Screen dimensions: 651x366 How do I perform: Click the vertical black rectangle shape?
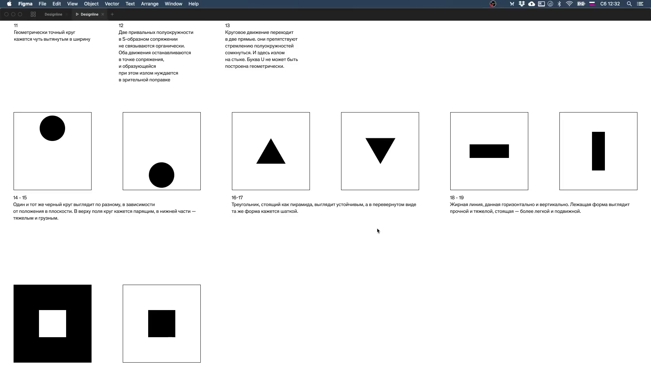(x=598, y=151)
